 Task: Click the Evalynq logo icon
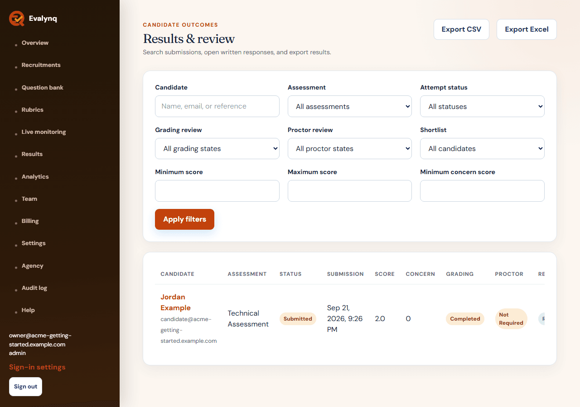click(x=17, y=19)
